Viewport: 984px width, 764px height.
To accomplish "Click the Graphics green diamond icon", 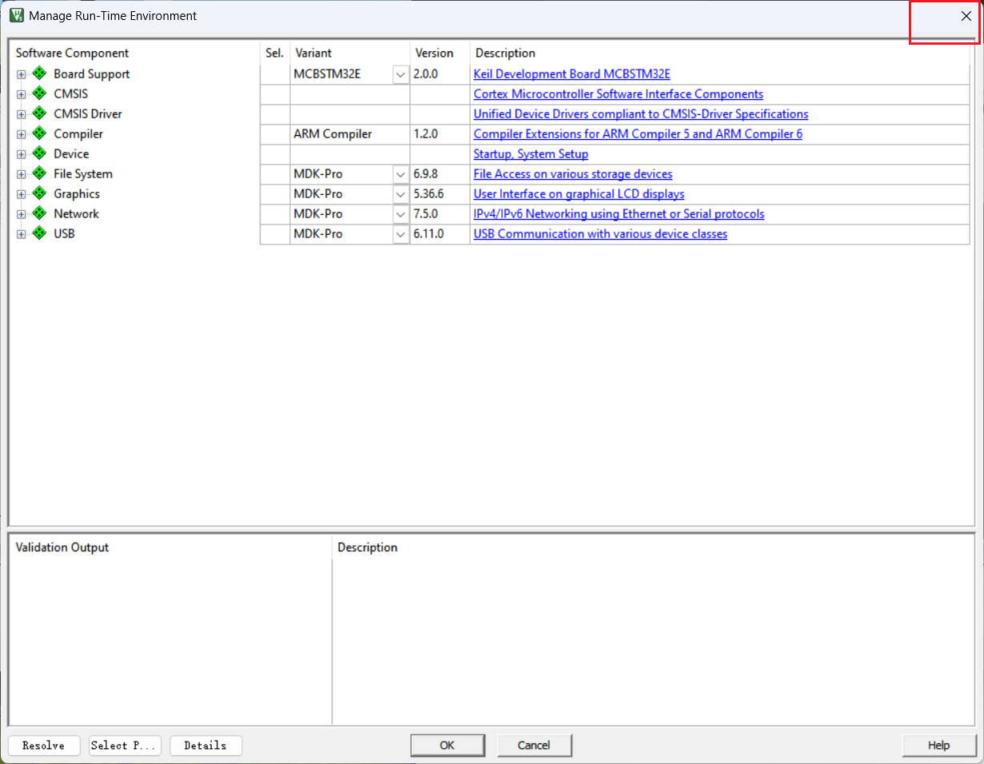I will coord(40,193).
